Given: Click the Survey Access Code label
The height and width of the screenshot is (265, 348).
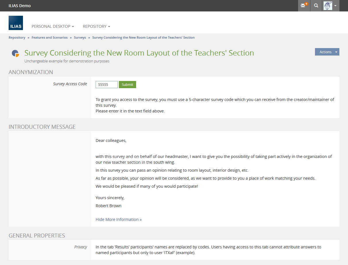Looking at the screenshot, I should [x=70, y=84].
